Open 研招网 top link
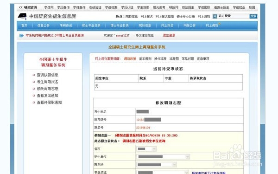Viewport: 278px width, 174px height. pos(174,7)
